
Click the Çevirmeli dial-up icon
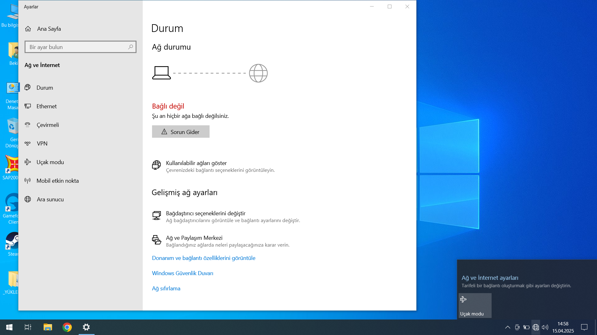click(x=28, y=125)
